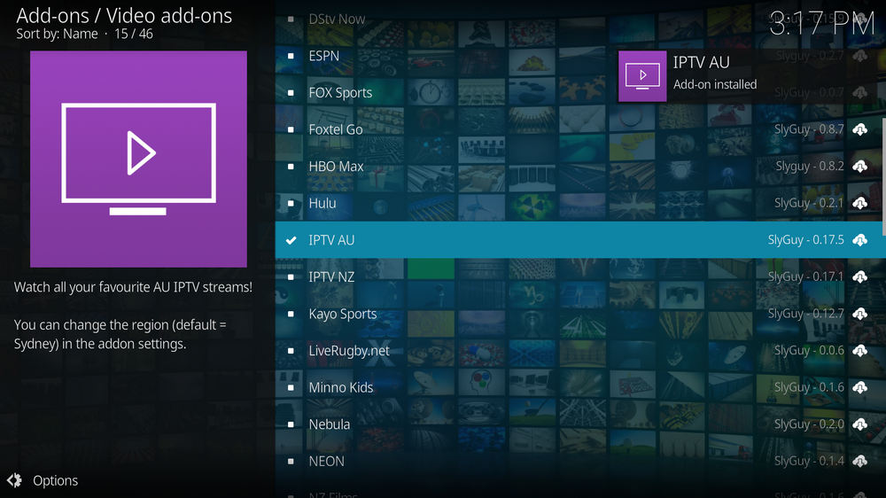Click the square bullet next to ESPN
The width and height of the screenshot is (886, 498).
291,56
